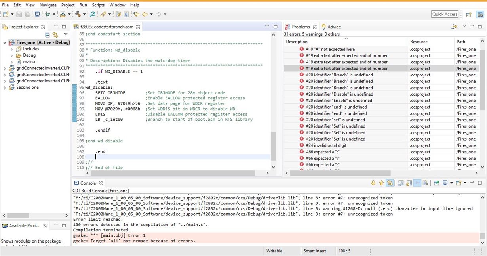Click the Save All toolbar icon
This screenshot has height=256, width=487.
27,14
